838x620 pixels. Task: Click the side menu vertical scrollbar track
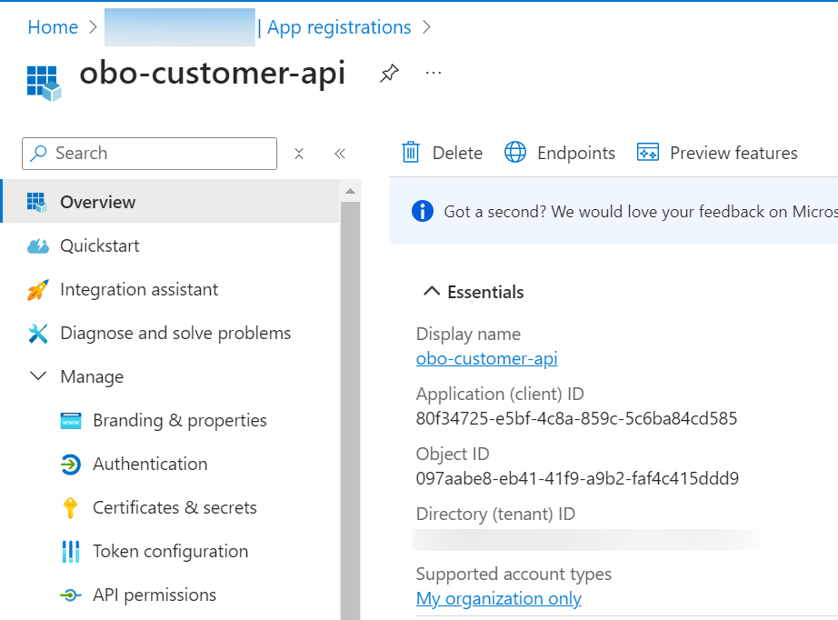click(x=351, y=409)
